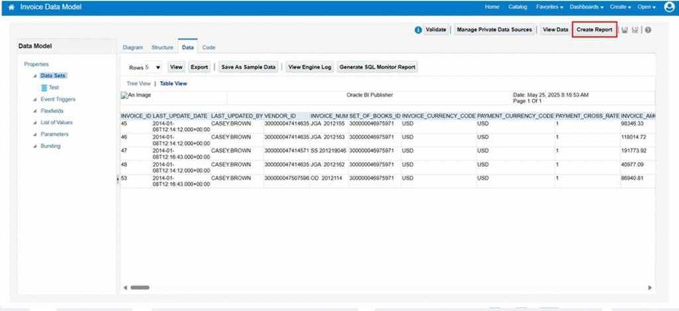Open the Dashboards dropdown menu
Screen dimensions: 679x311
[x=587, y=7]
